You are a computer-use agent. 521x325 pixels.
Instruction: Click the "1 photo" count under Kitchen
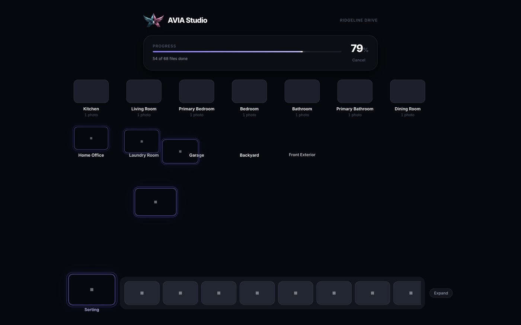pos(91,115)
